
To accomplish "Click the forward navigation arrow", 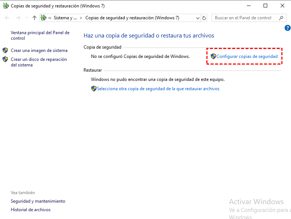I will (18, 18).
